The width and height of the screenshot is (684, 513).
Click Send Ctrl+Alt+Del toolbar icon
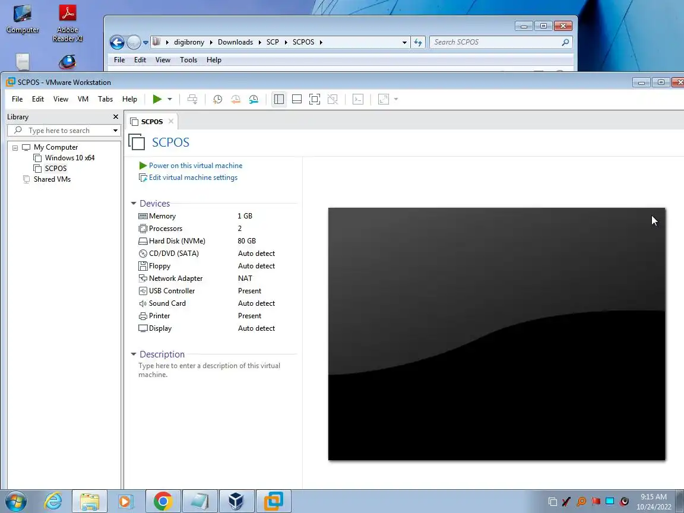tap(192, 100)
